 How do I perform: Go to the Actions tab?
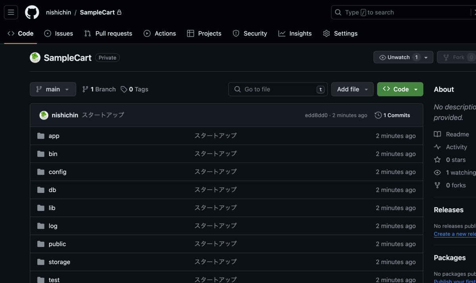pos(160,33)
